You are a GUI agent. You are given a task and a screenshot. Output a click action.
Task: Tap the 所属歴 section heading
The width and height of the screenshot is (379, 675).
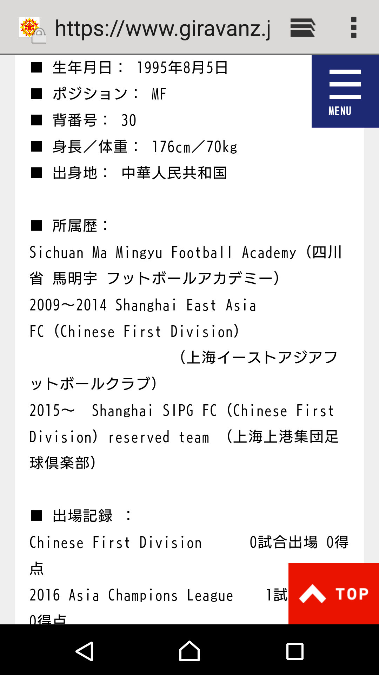80,226
